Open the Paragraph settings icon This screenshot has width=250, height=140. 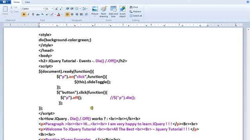(x=86, y=14)
